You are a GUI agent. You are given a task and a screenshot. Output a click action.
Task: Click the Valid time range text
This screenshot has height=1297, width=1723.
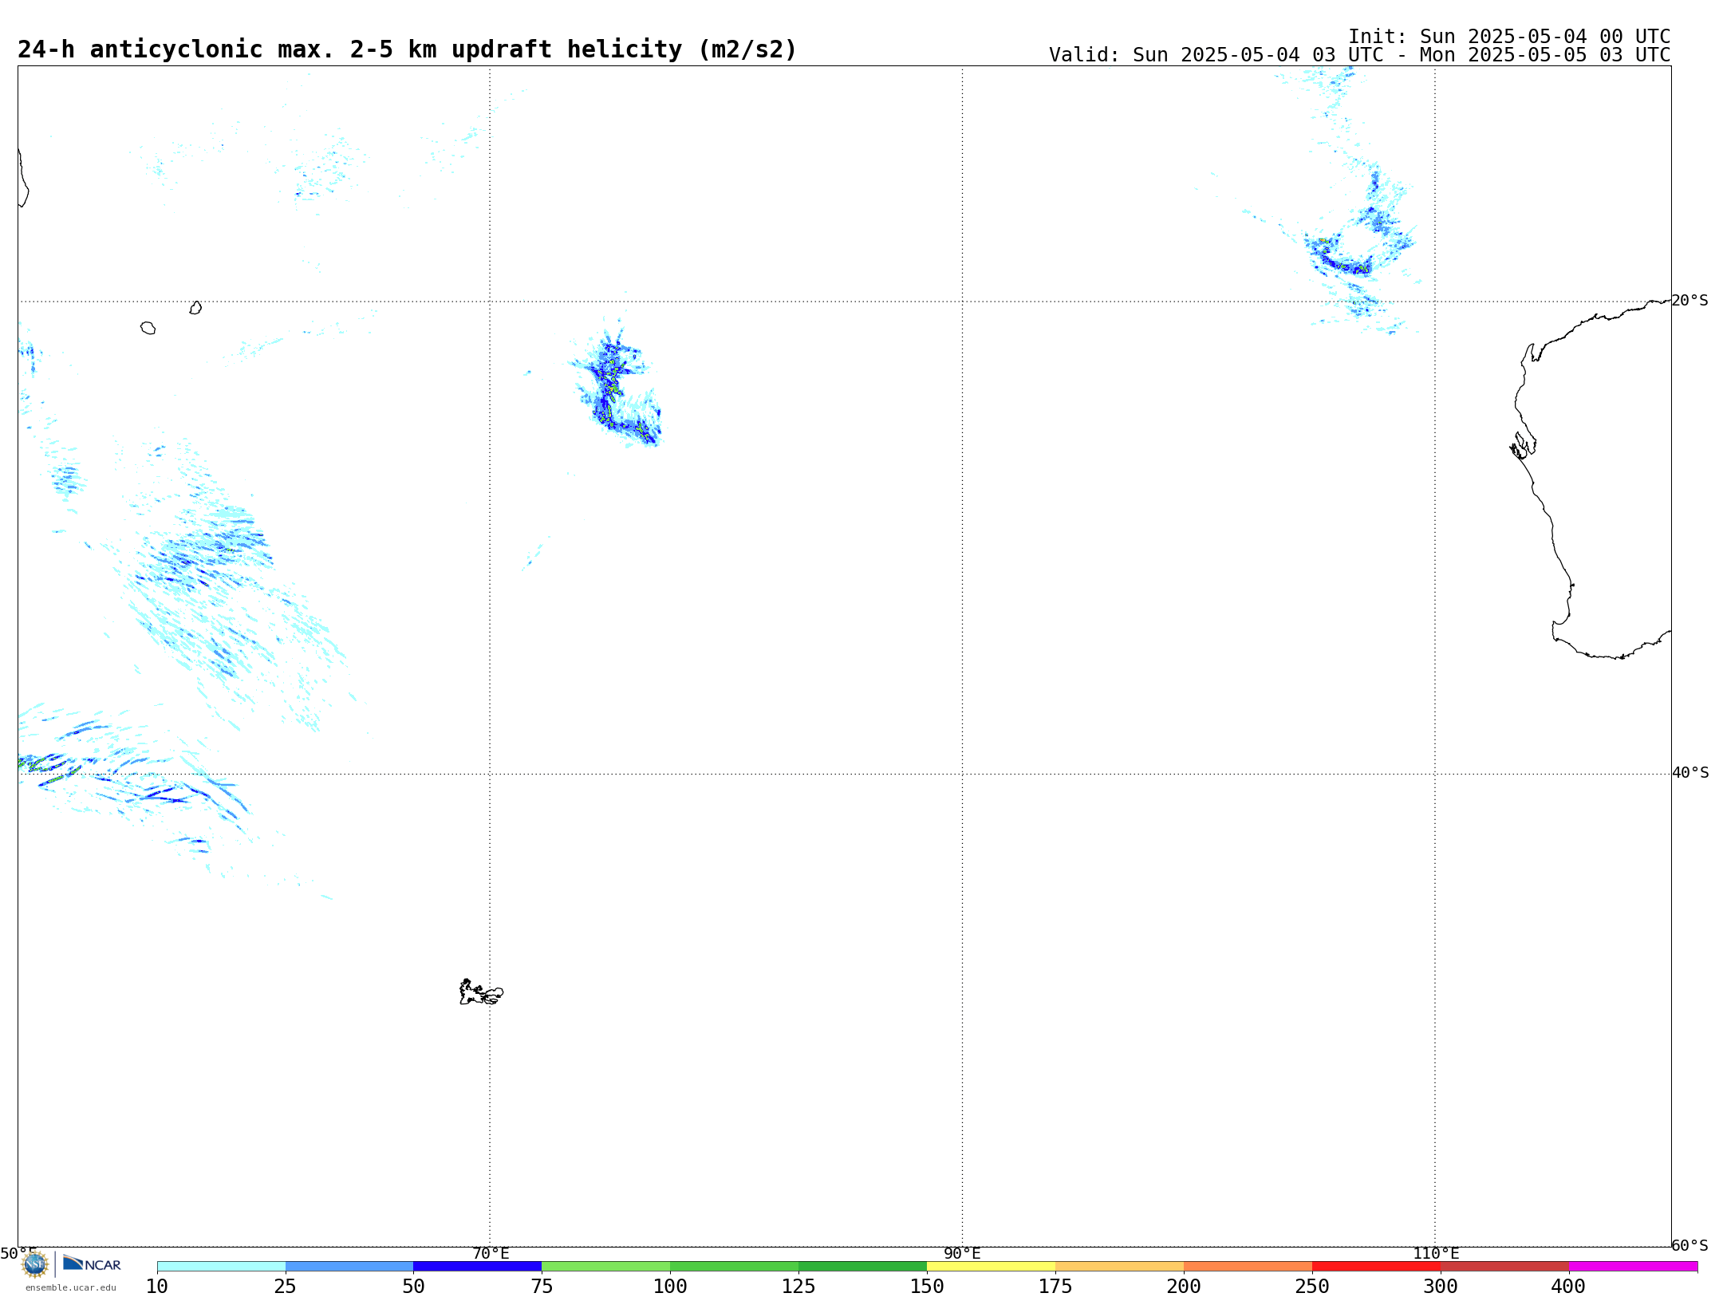pos(1360,55)
